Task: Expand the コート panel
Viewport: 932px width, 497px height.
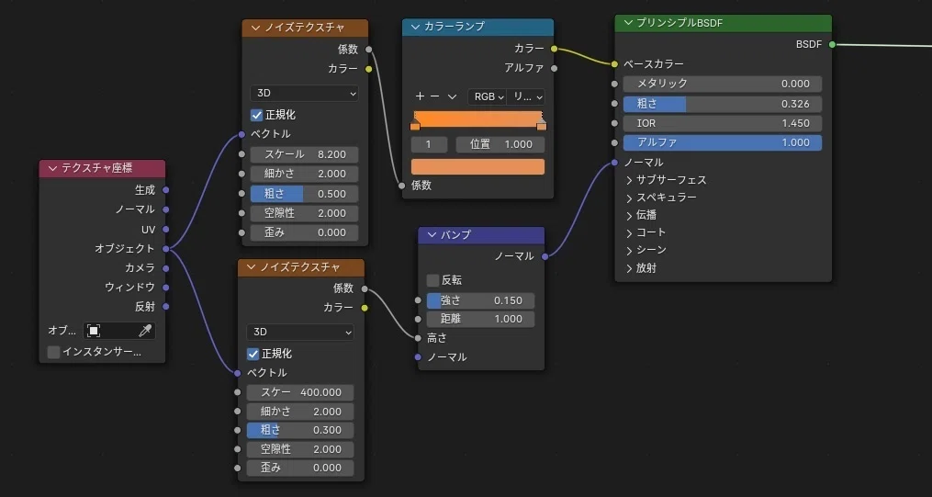Action: coord(630,232)
